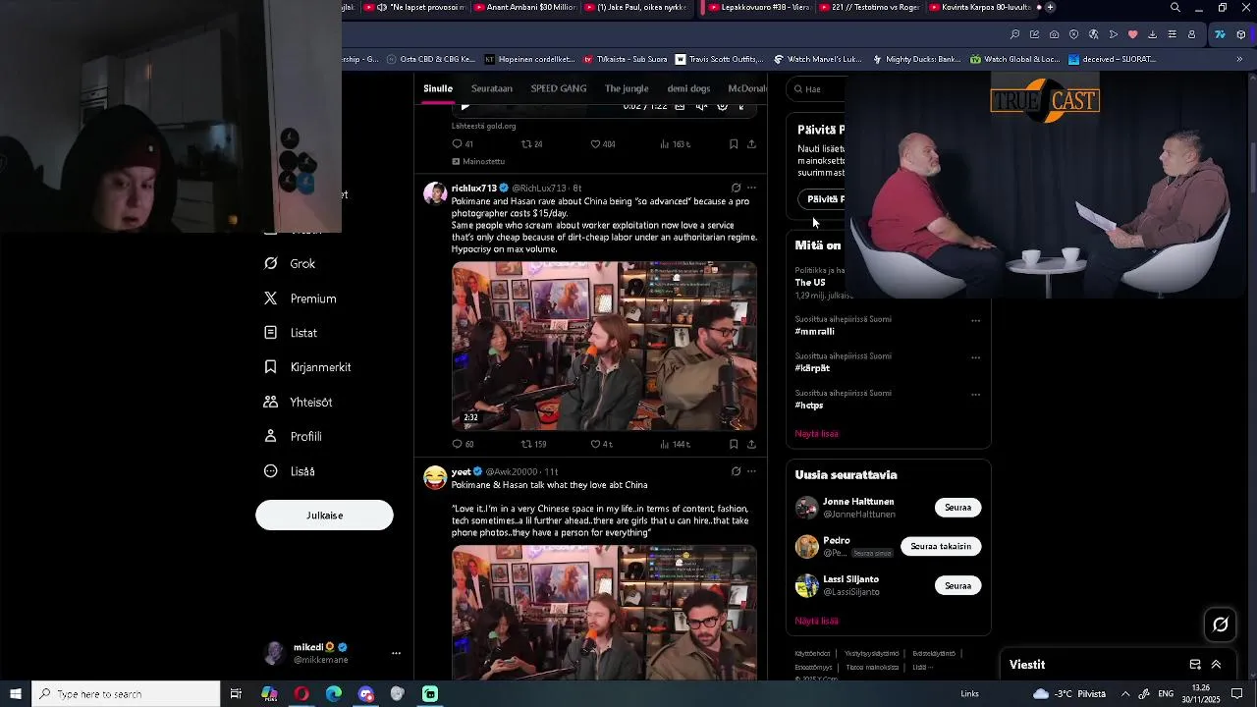Open account menu dots beside mikedi

click(396, 653)
